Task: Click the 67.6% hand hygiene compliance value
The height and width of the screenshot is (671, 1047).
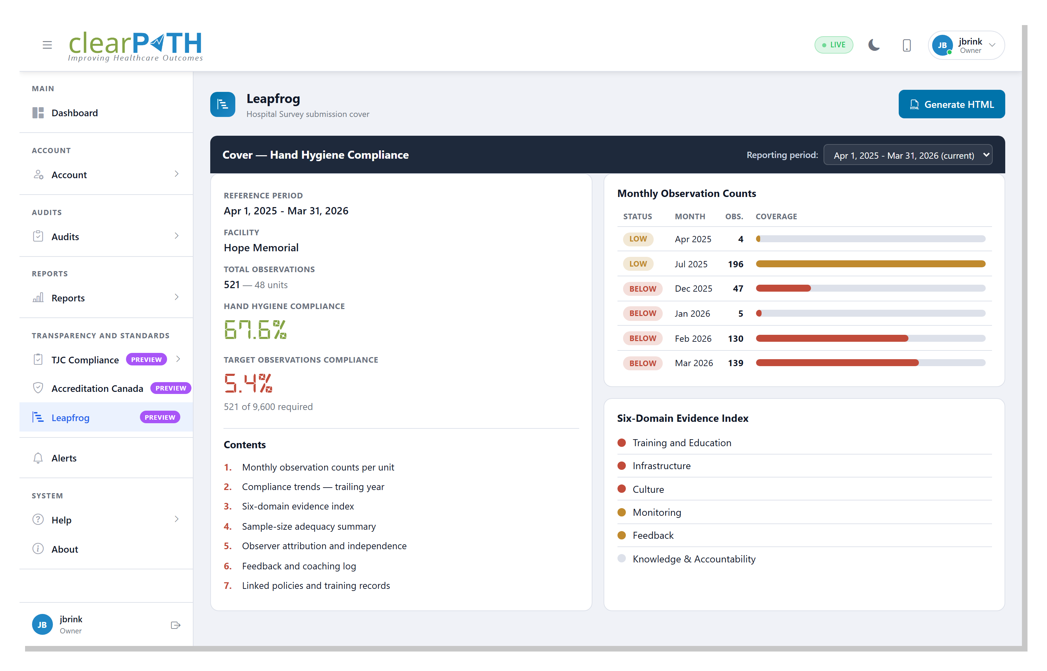Action: coord(255,329)
